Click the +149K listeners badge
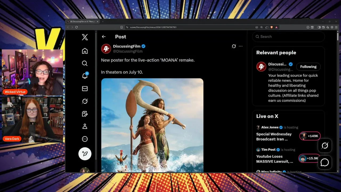The height and width of the screenshot is (192, 341). point(310,136)
